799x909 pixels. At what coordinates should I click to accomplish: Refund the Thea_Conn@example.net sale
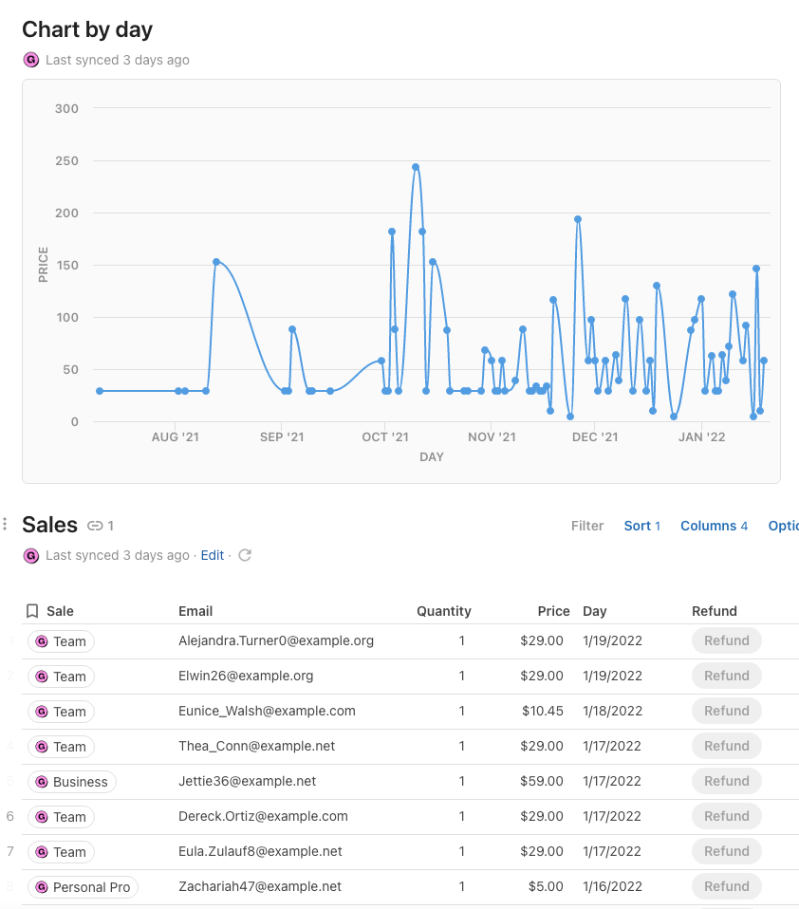(727, 746)
